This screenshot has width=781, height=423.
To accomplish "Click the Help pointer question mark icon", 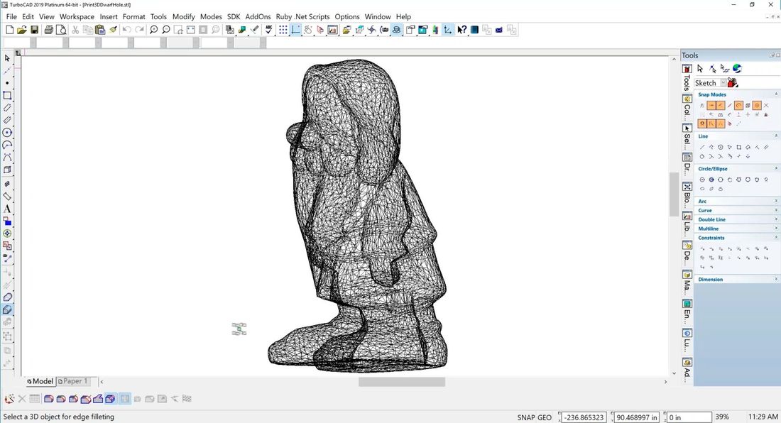I will pos(462,30).
